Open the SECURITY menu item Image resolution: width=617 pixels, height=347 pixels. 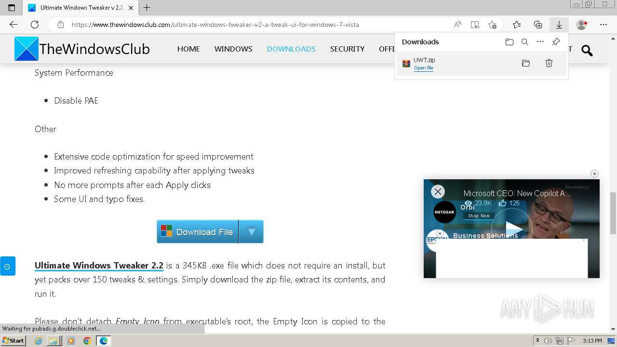click(347, 49)
